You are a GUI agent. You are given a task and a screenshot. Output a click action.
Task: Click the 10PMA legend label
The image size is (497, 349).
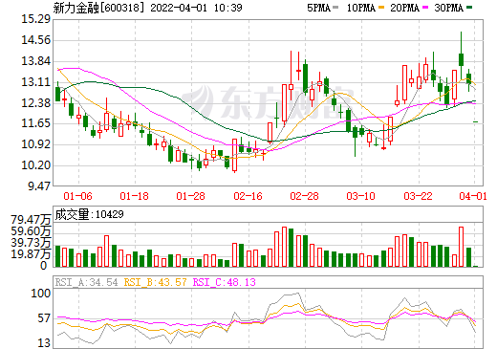pos(361,8)
